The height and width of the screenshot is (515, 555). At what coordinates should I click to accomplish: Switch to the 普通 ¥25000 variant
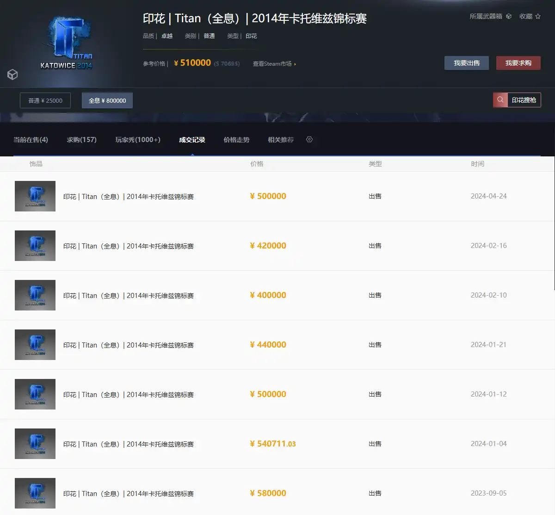click(45, 100)
